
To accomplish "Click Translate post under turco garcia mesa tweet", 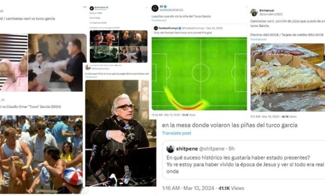I will 176,133.
